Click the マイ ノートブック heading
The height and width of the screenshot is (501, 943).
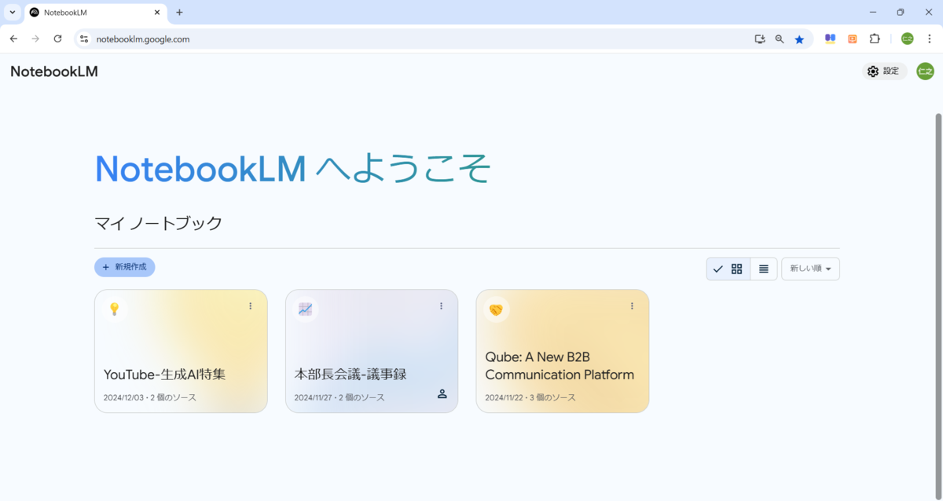[159, 223]
